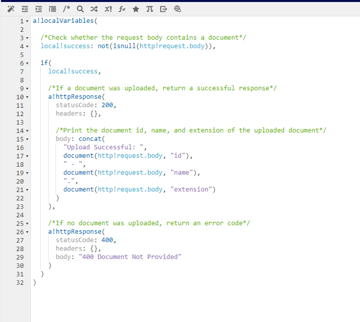Collapse the a!localVariables block at line 1
The width and height of the screenshot is (360, 322).
(27, 21)
